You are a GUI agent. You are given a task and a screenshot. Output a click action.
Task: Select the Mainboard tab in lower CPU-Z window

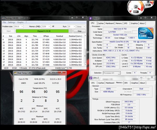pyautogui.click(x=110, y=83)
